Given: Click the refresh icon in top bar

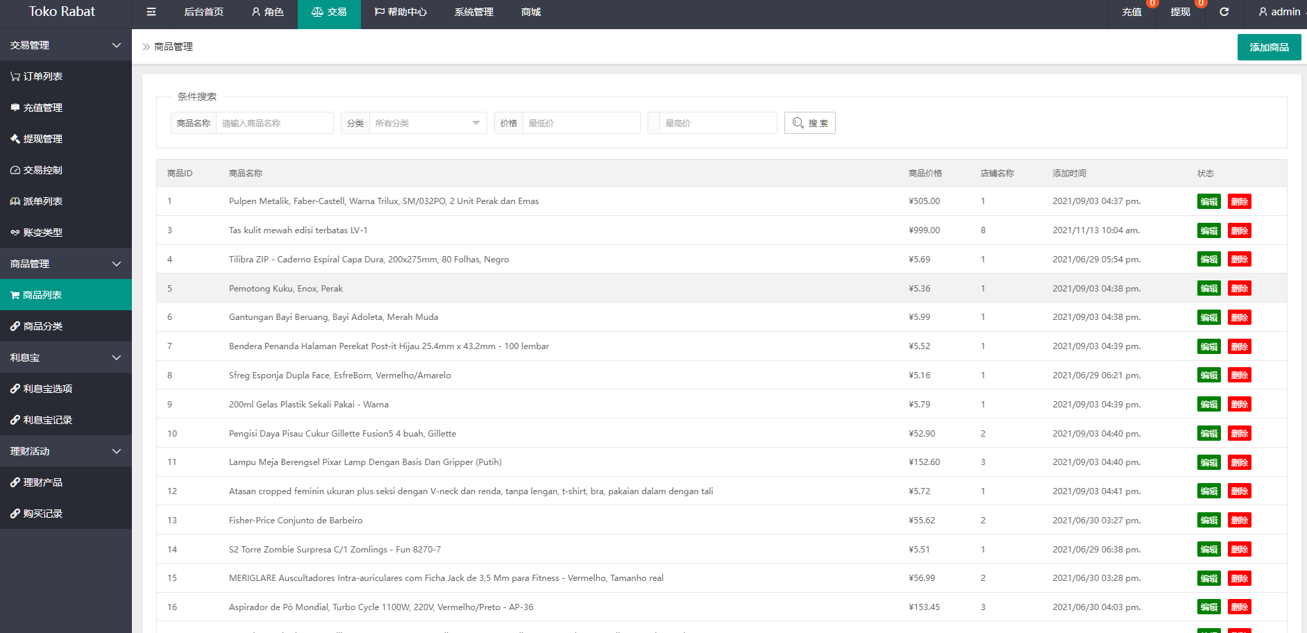Looking at the screenshot, I should coord(1224,12).
